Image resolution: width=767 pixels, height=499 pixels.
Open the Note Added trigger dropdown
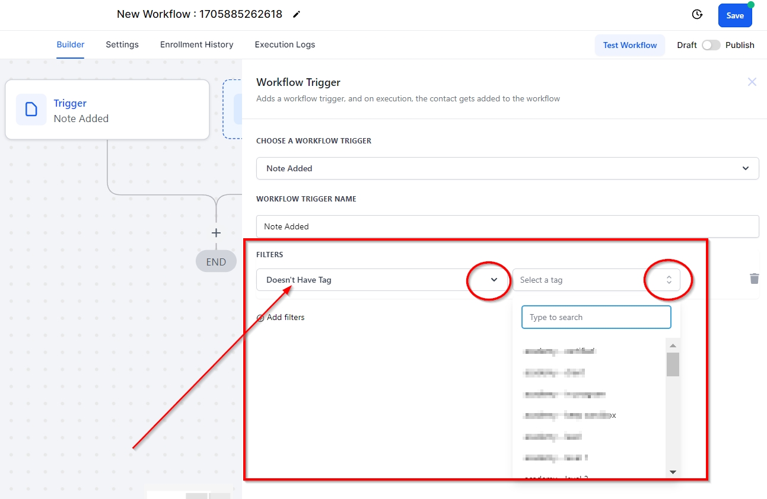[507, 168]
